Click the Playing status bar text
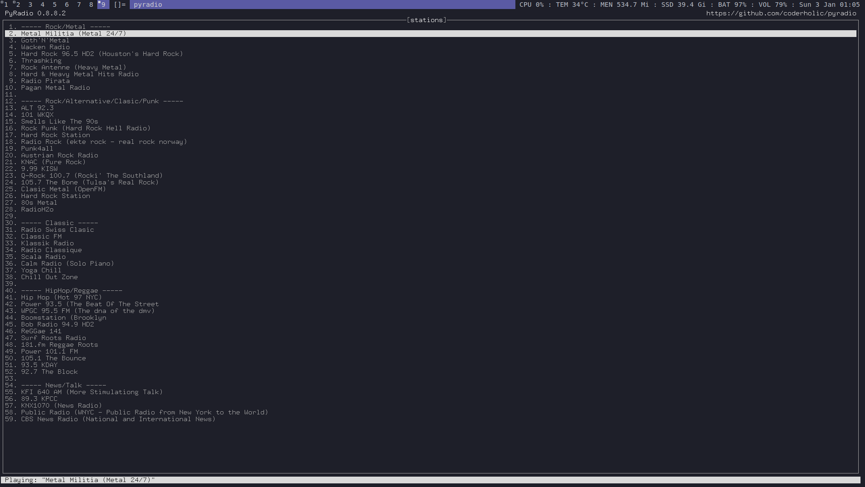Image resolution: width=865 pixels, height=487 pixels. pyautogui.click(x=80, y=480)
